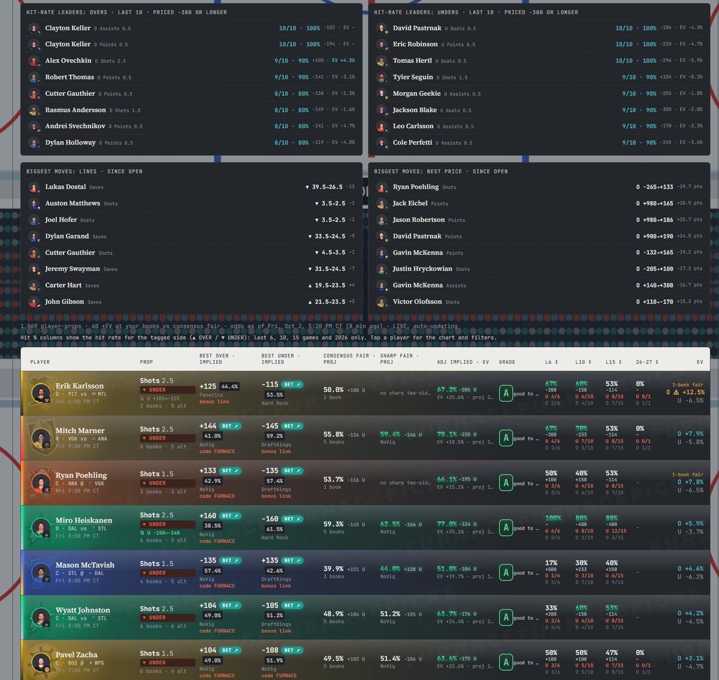Click the Carter Hart avatar in Biggest Moves Lines

34,286
